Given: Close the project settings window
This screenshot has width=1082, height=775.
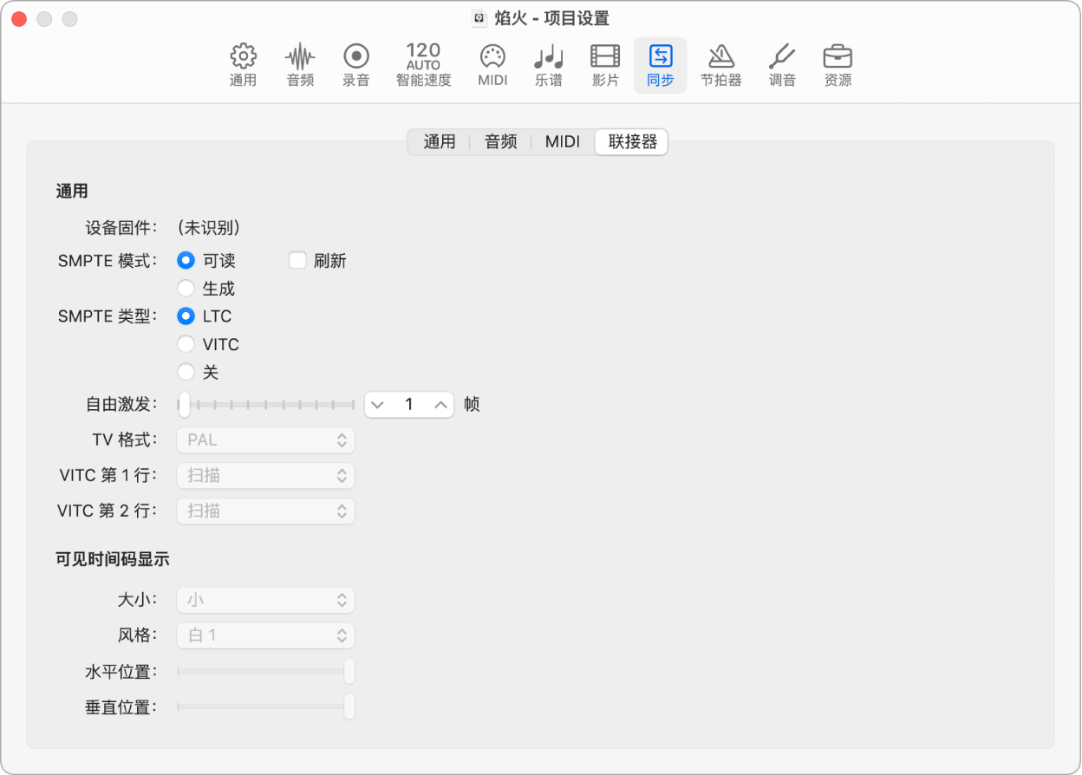Looking at the screenshot, I should coord(18,18).
